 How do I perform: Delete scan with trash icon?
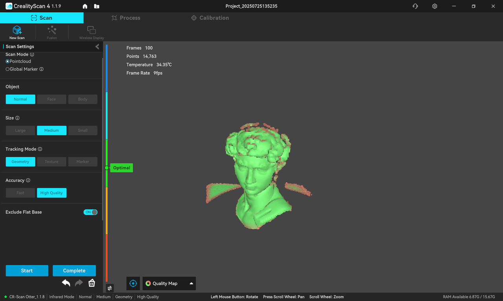tap(92, 283)
